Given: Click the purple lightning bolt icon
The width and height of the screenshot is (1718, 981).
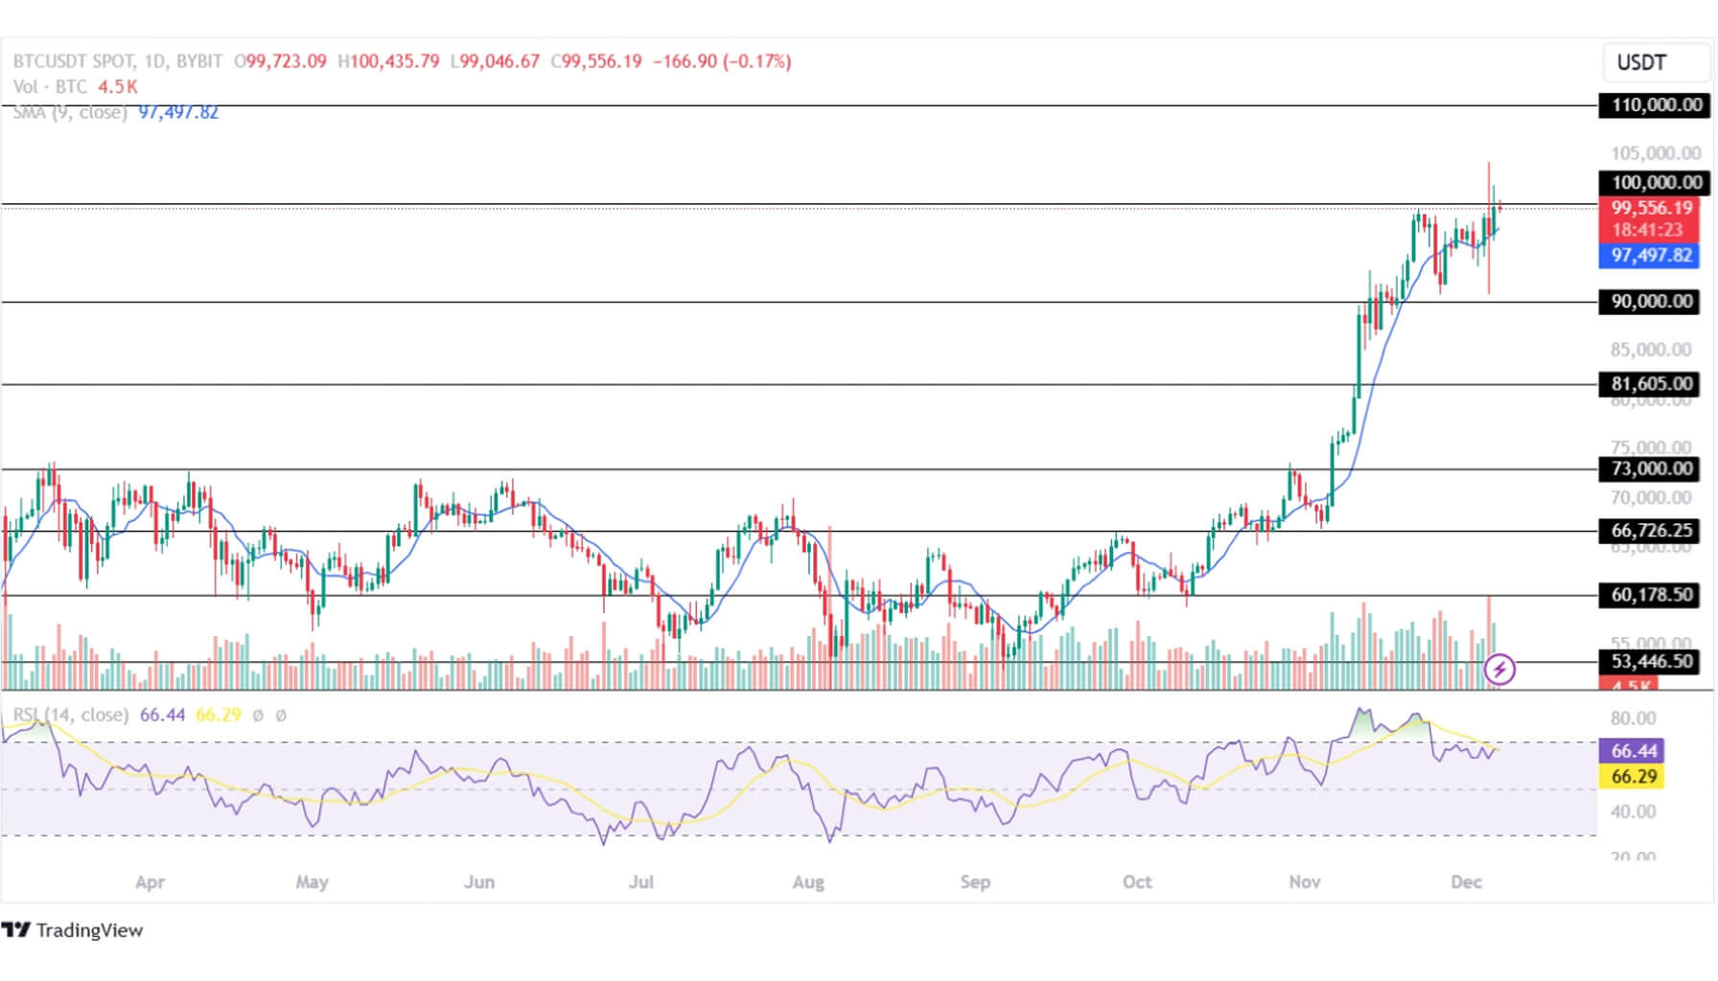Looking at the screenshot, I should [x=1498, y=669].
